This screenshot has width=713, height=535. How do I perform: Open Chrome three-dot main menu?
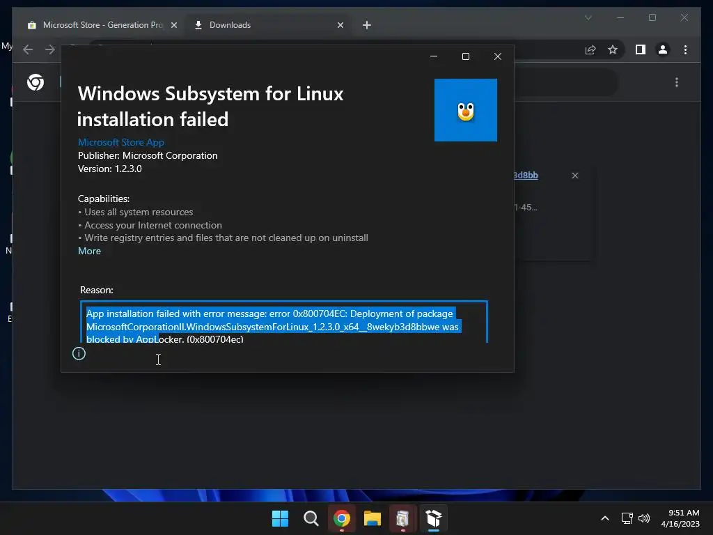(x=685, y=49)
